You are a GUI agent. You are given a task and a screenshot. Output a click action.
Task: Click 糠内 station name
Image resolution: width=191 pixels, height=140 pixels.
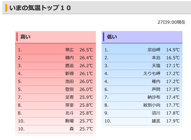tap(69, 58)
